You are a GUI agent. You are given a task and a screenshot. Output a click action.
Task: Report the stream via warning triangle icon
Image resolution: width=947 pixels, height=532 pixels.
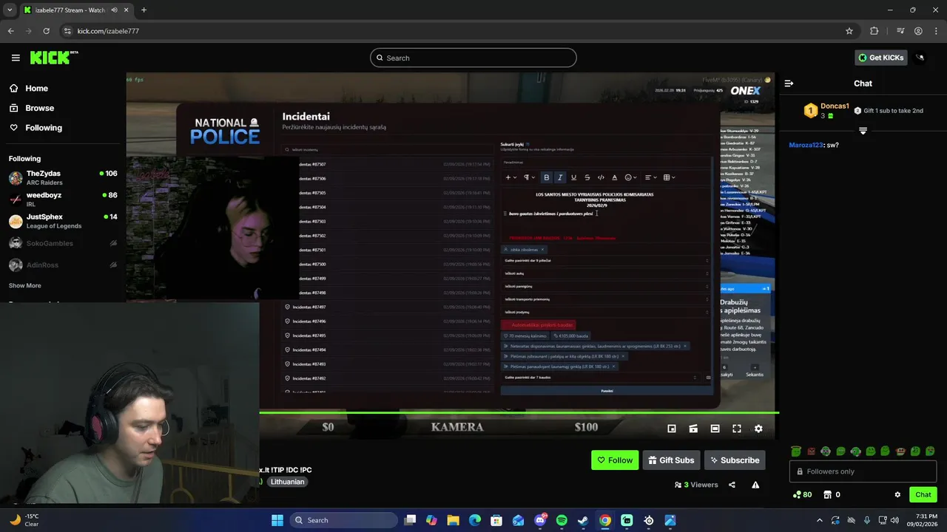pos(755,485)
